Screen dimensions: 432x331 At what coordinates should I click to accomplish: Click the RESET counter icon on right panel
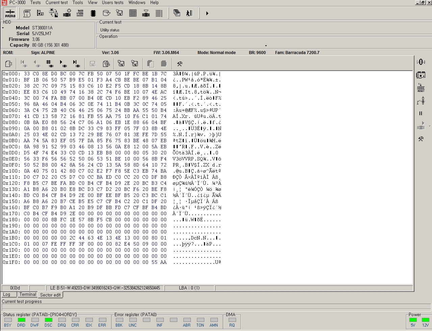coord(421,88)
